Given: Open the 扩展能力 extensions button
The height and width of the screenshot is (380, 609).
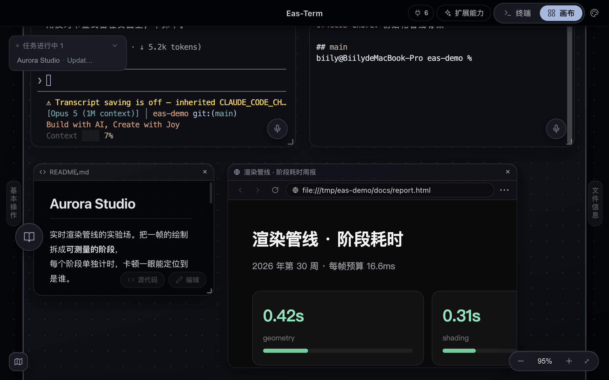Looking at the screenshot, I should [x=464, y=13].
